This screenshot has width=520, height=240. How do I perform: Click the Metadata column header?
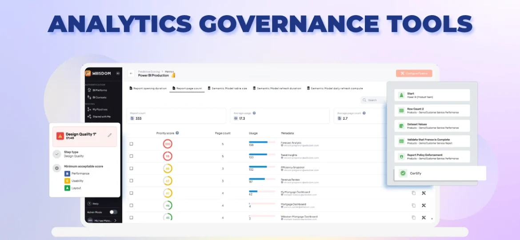point(287,133)
